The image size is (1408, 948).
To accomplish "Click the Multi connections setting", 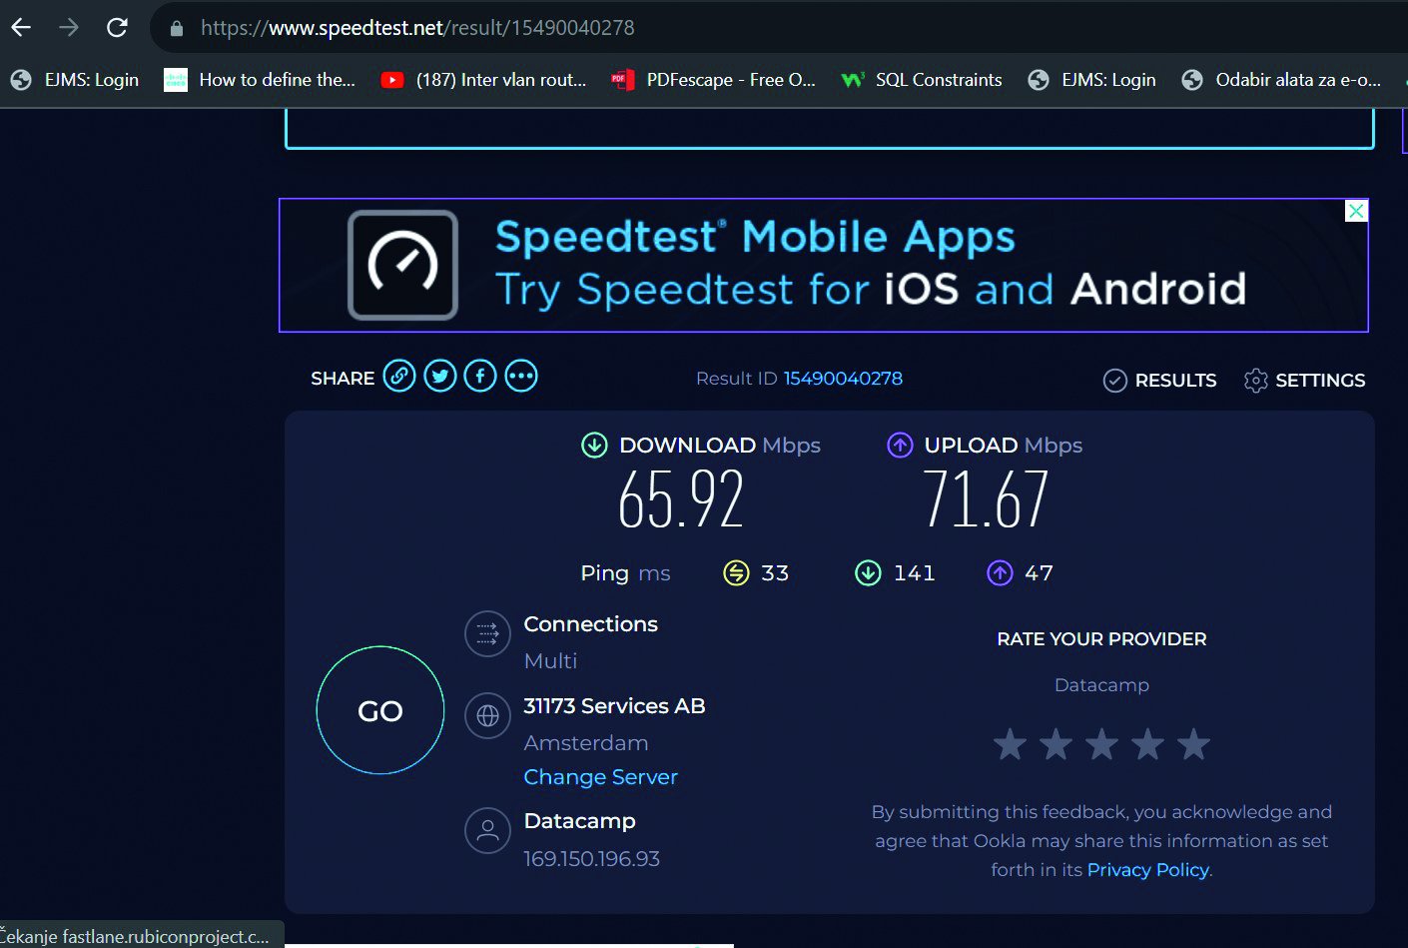I will tap(550, 661).
